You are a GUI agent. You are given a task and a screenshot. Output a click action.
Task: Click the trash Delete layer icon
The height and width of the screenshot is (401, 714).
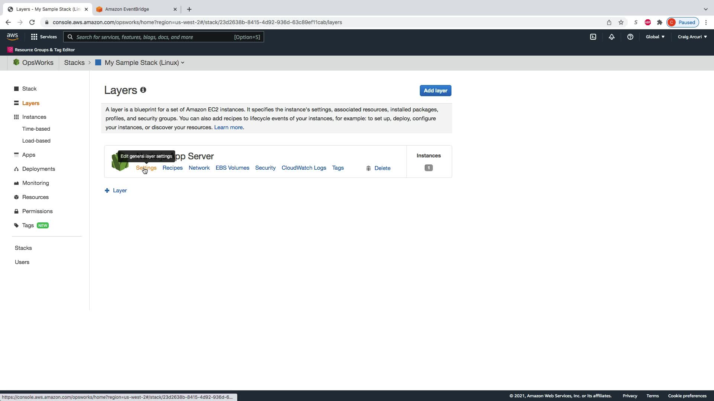click(368, 168)
